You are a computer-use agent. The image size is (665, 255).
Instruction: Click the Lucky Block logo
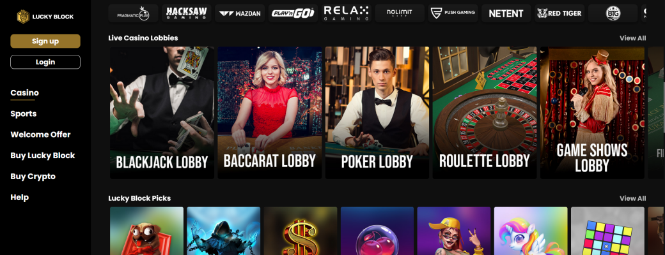(x=45, y=17)
